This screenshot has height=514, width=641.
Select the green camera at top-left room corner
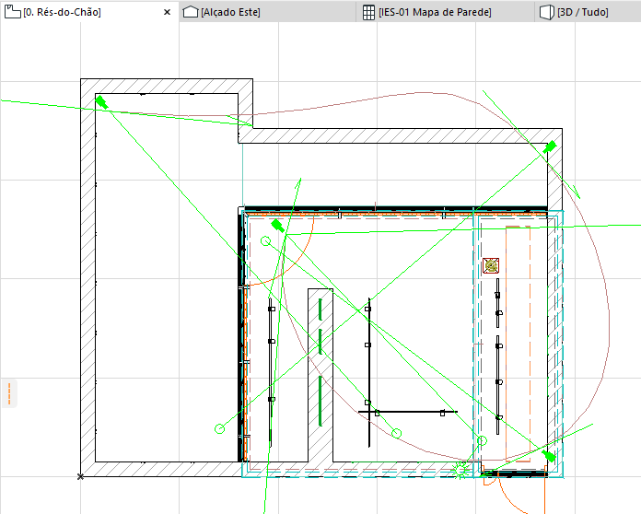tap(101, 102)
